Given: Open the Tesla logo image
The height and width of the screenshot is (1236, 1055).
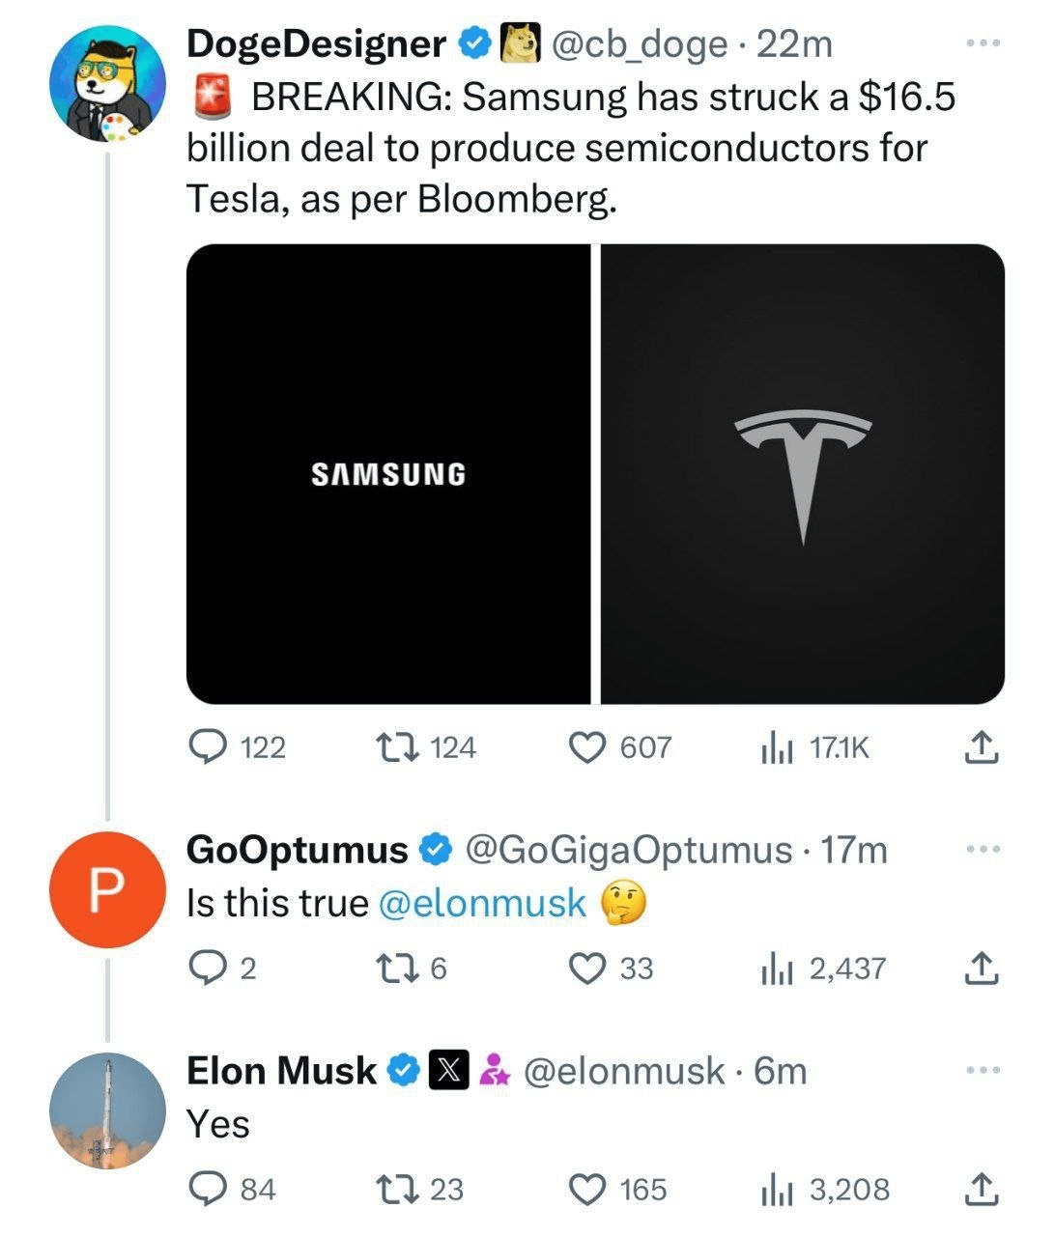Looking at the screenshot, I should (x=803, y=474).
